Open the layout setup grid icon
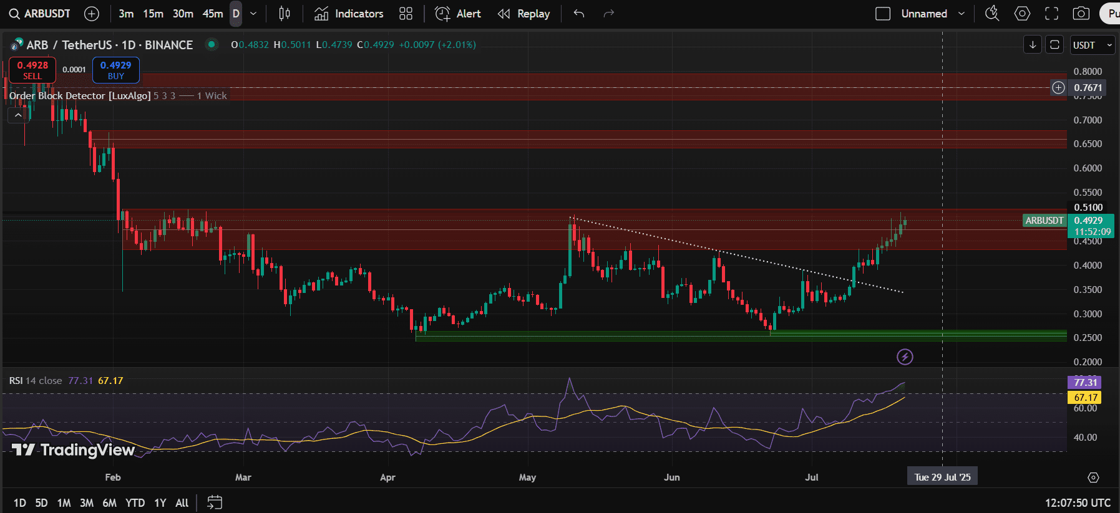Viewport: 1120px width, 513px height. click(406, 14)
